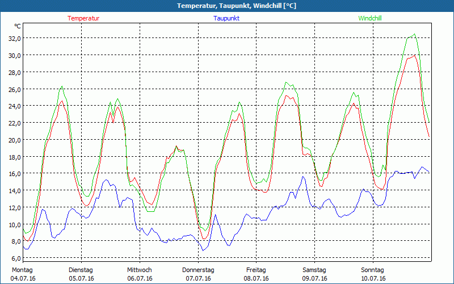Click the 26,0 y-axis value

14,89
